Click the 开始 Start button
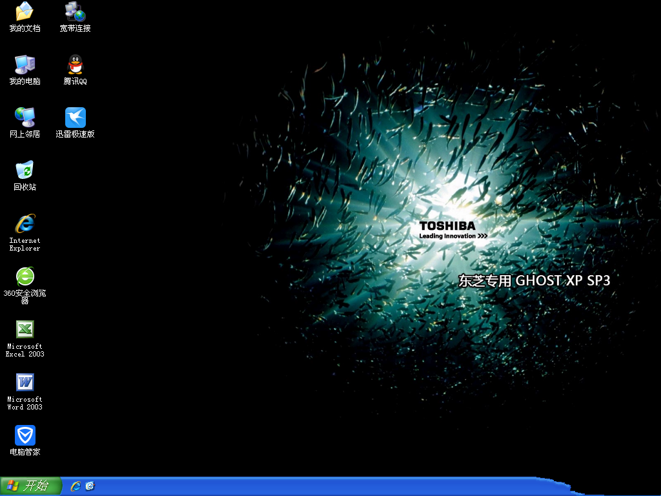Screen dimensions: 661x496 (30, 486)
